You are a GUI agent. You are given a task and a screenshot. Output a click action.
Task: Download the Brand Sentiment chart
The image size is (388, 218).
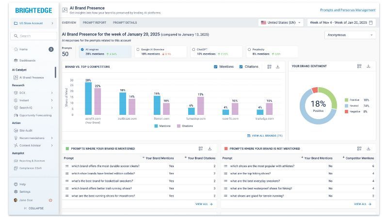369,66
